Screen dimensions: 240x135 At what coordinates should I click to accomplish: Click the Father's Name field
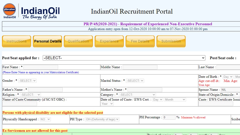coord(45,90)
